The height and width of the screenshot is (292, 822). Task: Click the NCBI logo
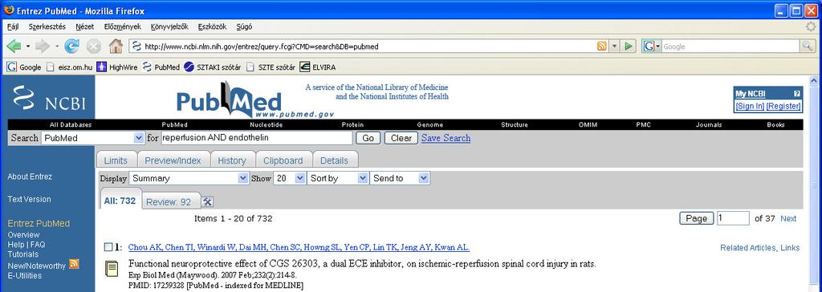coord(49,98)
